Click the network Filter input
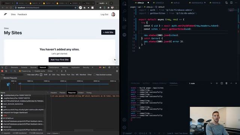Viewport: 240px width, 135px height. (12, 75)
